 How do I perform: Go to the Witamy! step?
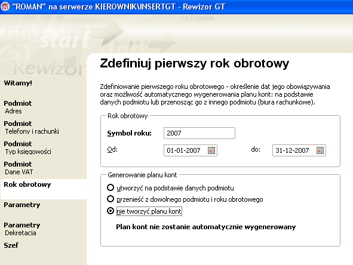click(x=18, y=83)
